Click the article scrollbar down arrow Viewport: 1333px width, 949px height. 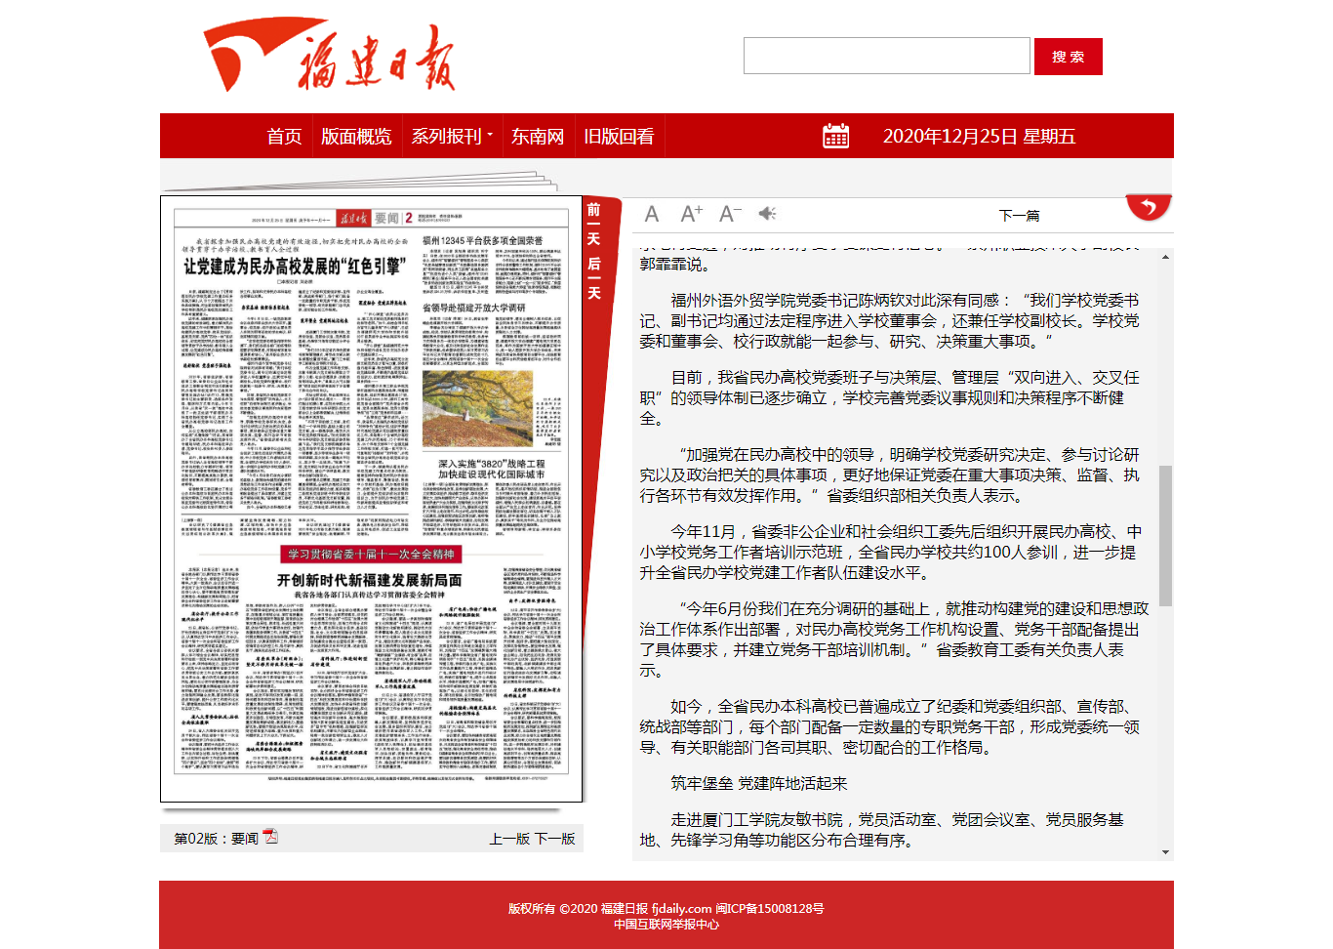(1165, 852)
